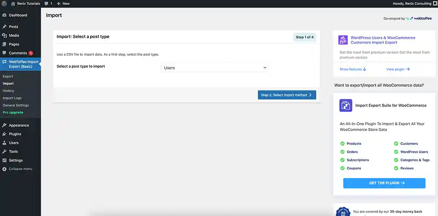
Task: Click the WordPress Users feature text
Action: pyautogui.click(x=414, y=152)
